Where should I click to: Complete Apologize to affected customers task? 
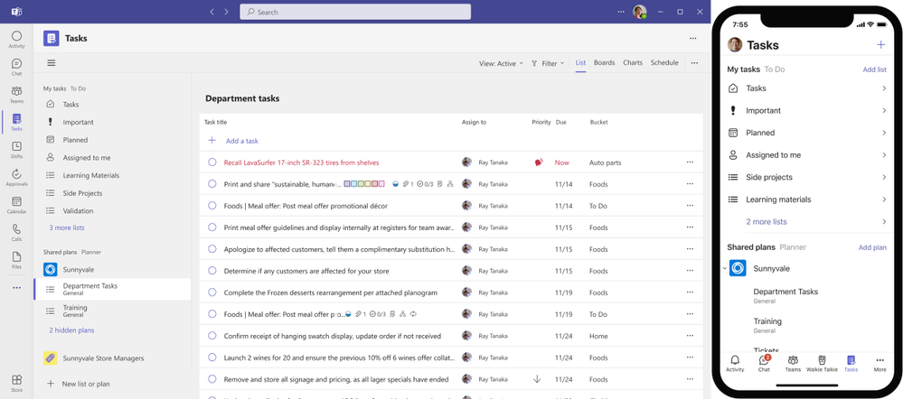coord(212,249)
